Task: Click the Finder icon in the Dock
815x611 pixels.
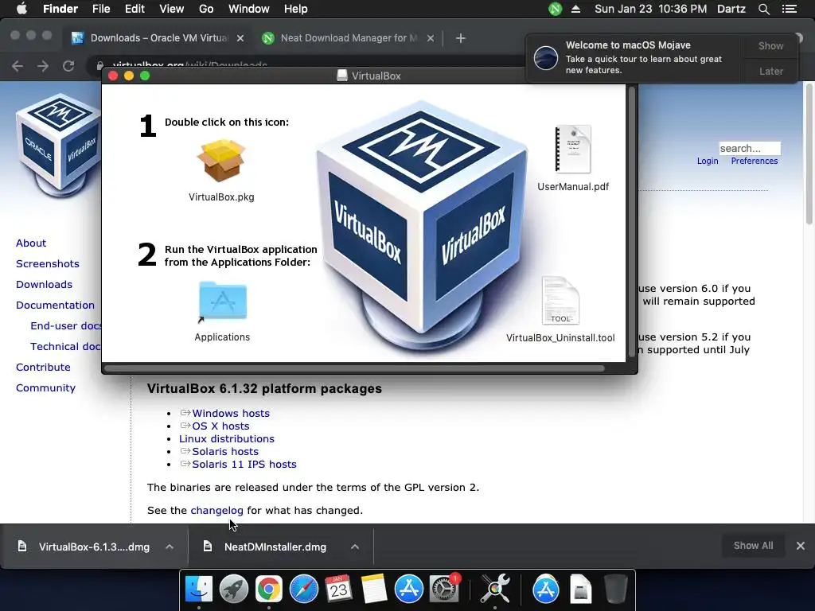Action: point(199,589)
